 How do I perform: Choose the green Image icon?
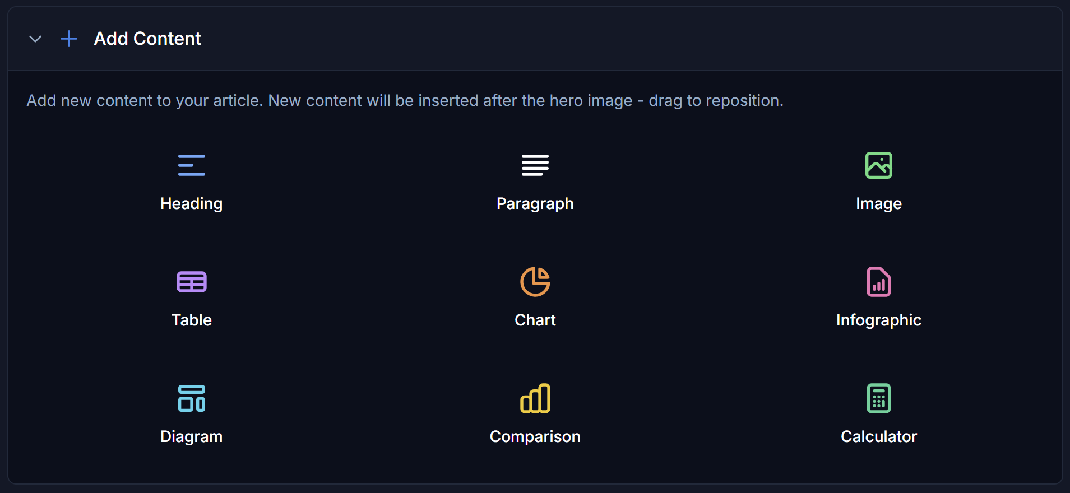pyautogui.click(x=878, y=165)
